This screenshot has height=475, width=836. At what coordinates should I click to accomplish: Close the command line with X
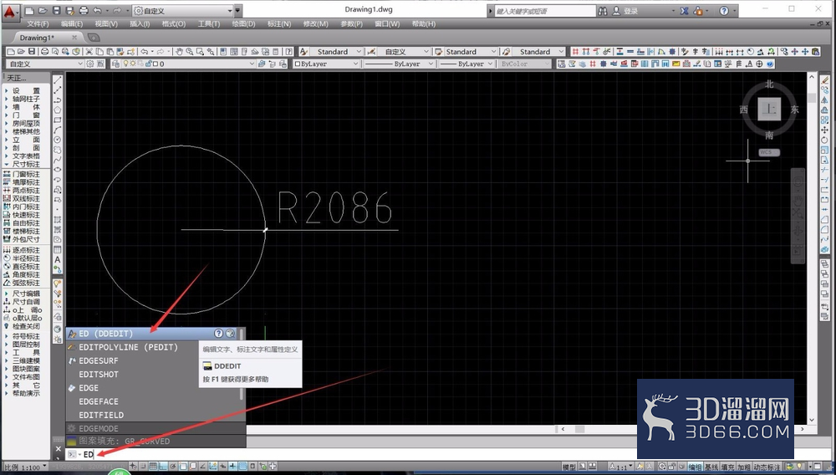point(59,449)
